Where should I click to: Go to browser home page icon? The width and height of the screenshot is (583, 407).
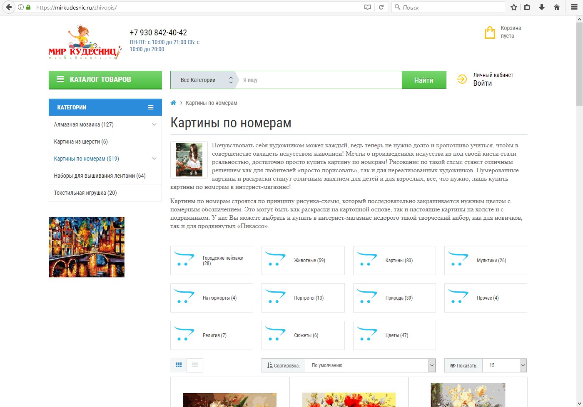point(557,7)
